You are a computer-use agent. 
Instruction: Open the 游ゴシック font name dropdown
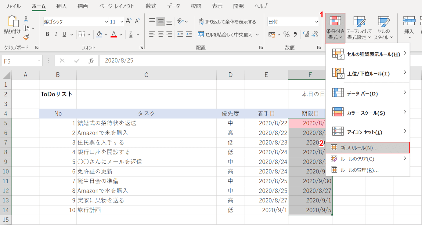coord(107,22)
